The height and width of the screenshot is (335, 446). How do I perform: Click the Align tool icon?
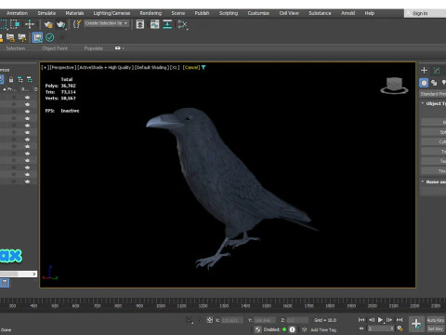pyautogui.click(x=167, y=24)
